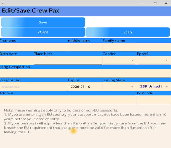This screenshot has height=148, width=171.
Task: Open the Issuing State dropdown
Action: pyautogui.click(x=119, y=86)
